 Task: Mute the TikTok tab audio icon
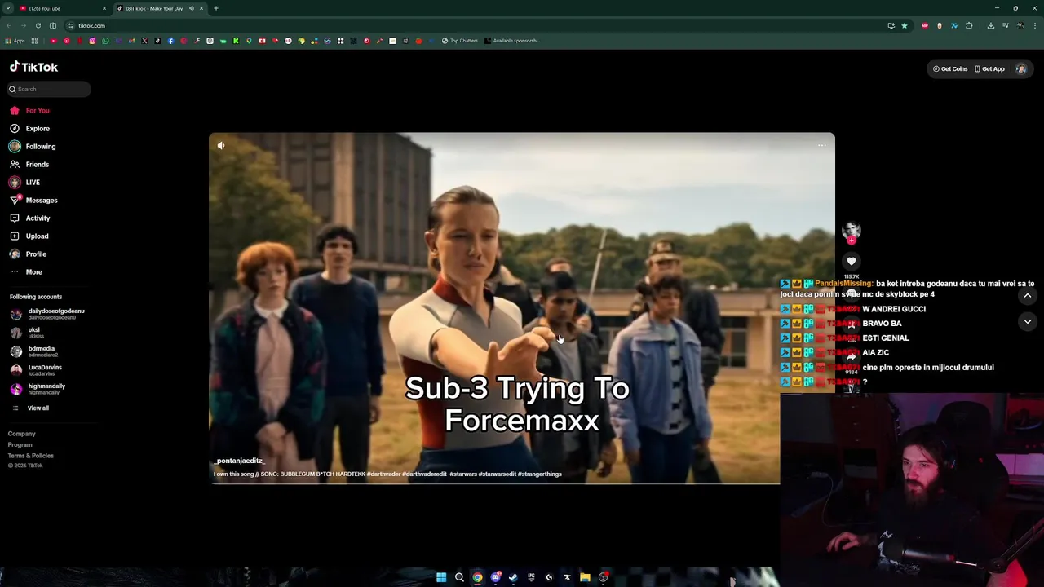(x=192, y=8)
